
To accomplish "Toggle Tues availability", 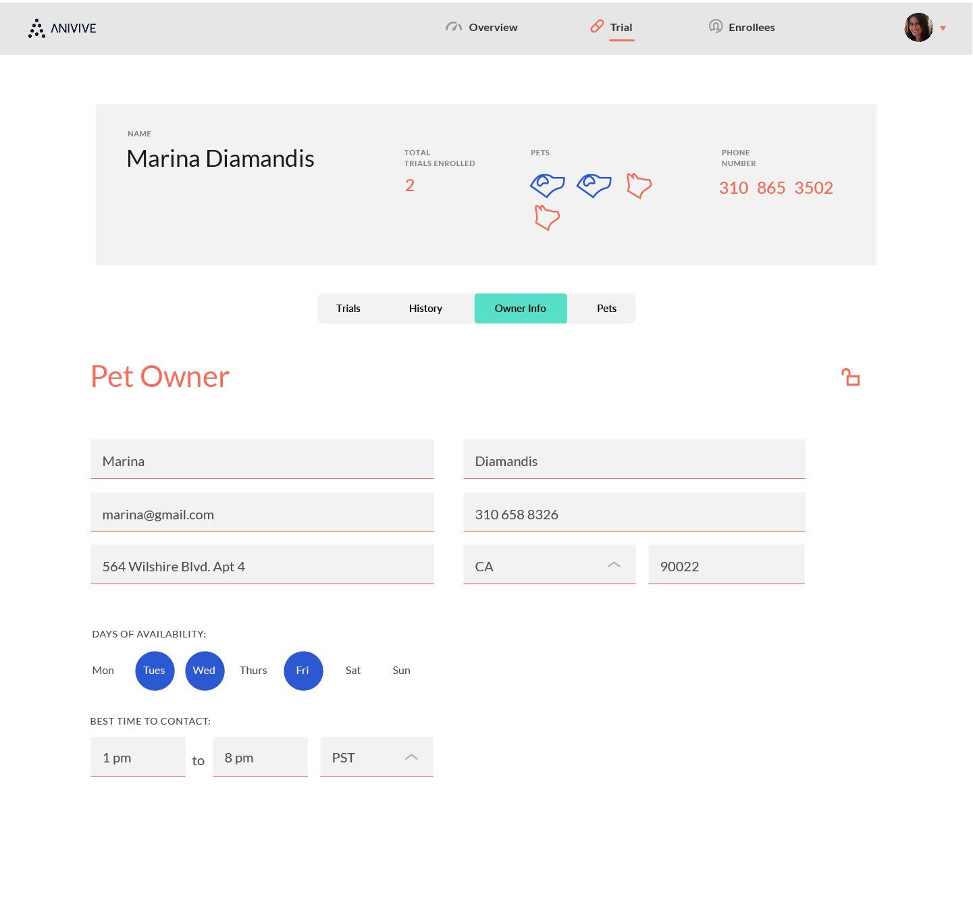I will tap(155, 671).
